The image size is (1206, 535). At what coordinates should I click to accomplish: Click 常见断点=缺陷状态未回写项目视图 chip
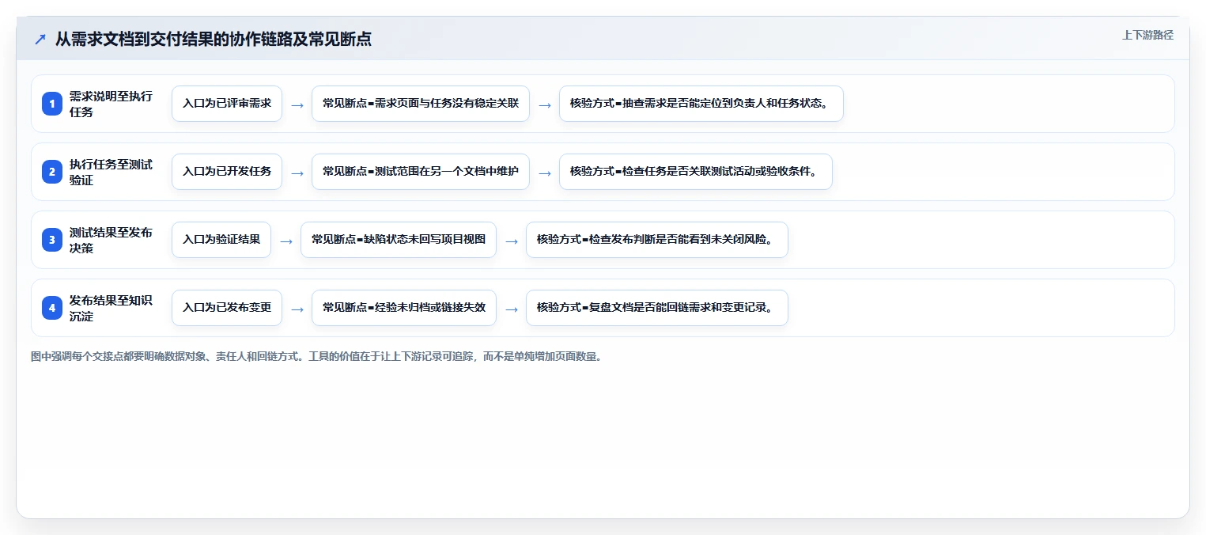(399, 240)
